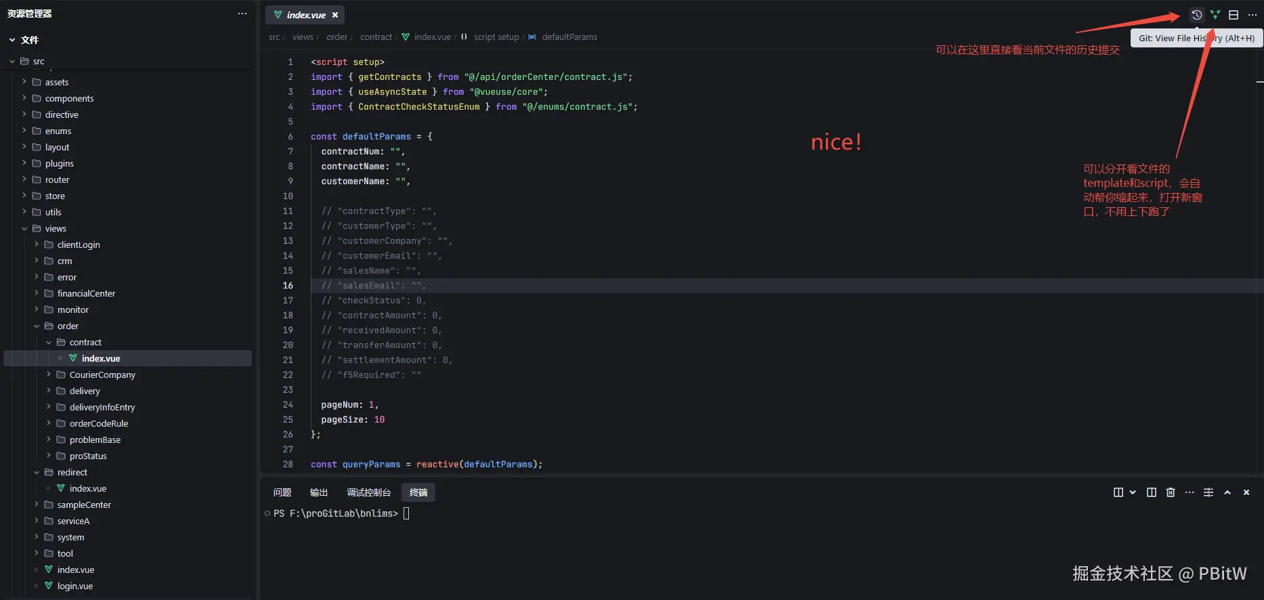Click the new terminal profile icon

(1118, 492)
